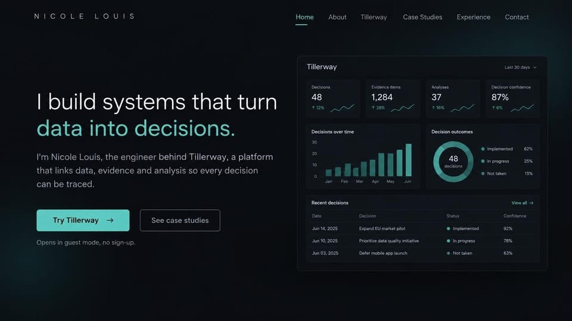Click the up arrow 28% indicator
Image resolution: width=572 pixels, height=321 pixels.
click(378, 108)
